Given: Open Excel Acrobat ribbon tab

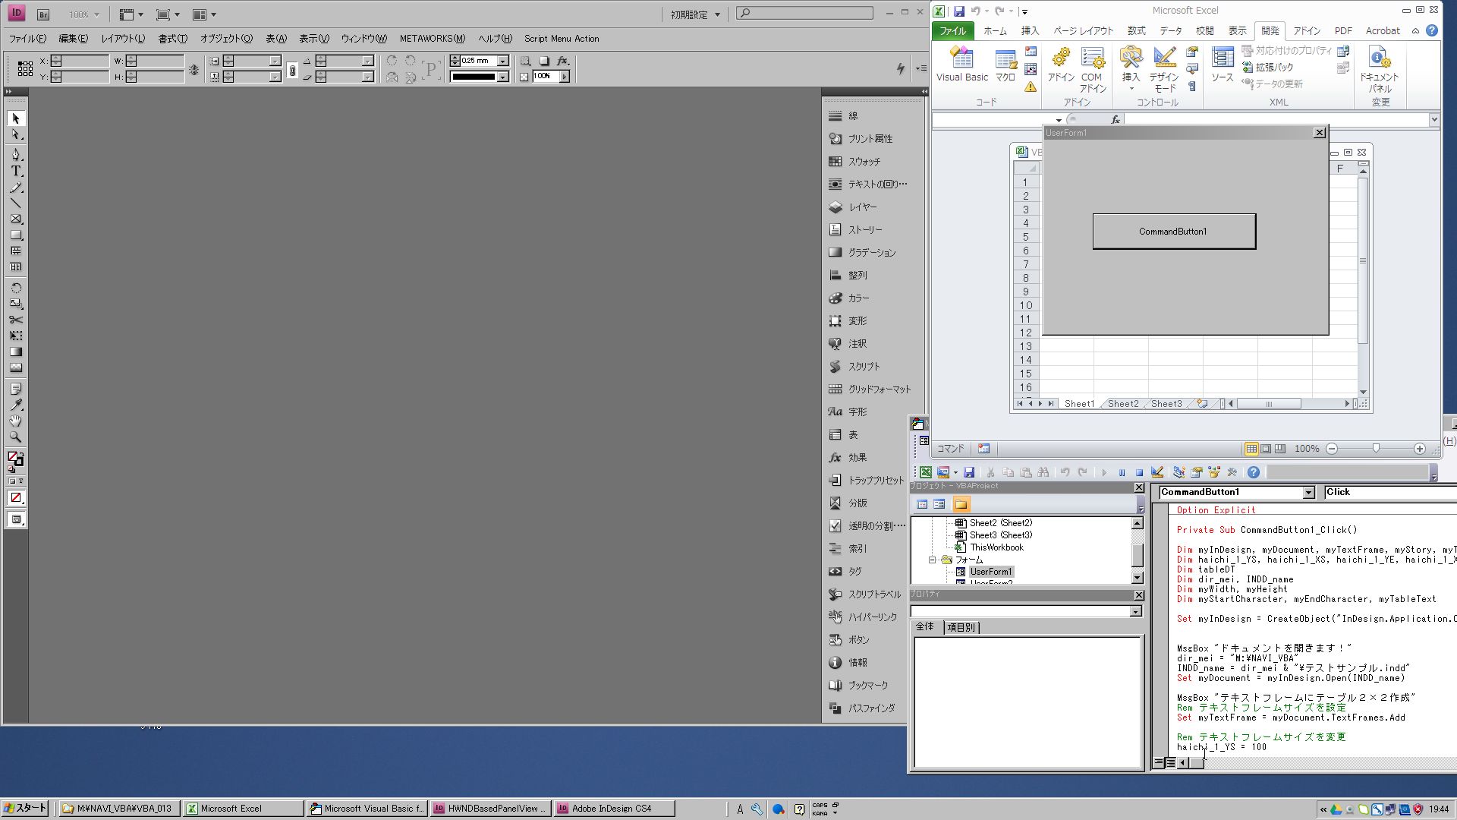Looking at the screenshot, I should coord(1383,31).
